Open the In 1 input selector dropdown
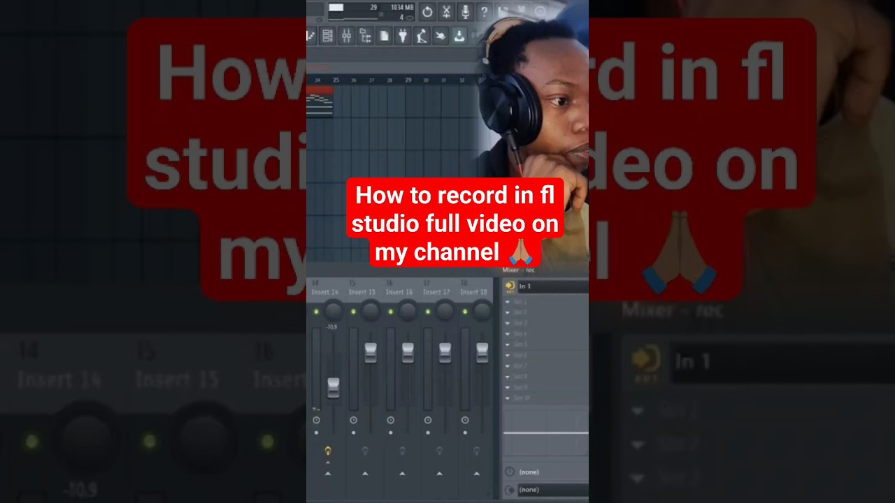The image size is (895, 503). [552, 286]
